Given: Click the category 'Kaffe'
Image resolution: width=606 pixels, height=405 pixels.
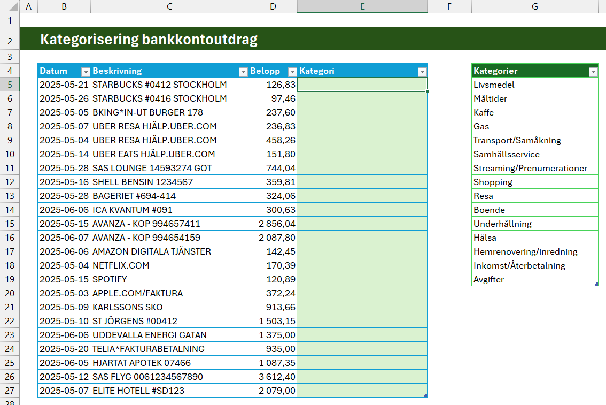Looking at the screenshot, I should tap(535, 112).
